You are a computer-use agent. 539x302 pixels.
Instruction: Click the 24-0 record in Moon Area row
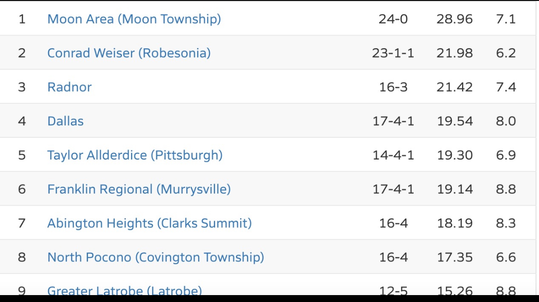[x=393, y=19]
